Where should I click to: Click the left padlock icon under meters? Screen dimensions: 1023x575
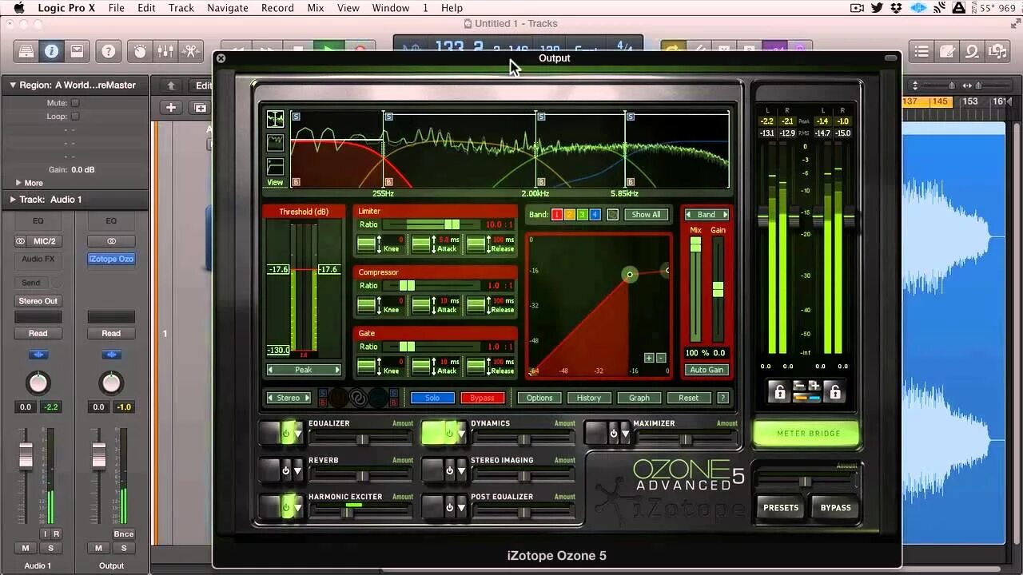(778, 391)
